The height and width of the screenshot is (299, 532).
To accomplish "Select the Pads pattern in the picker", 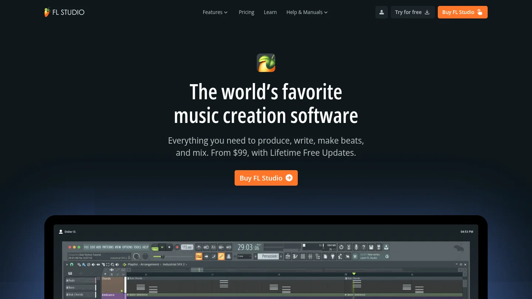I will tap(80, 281).
